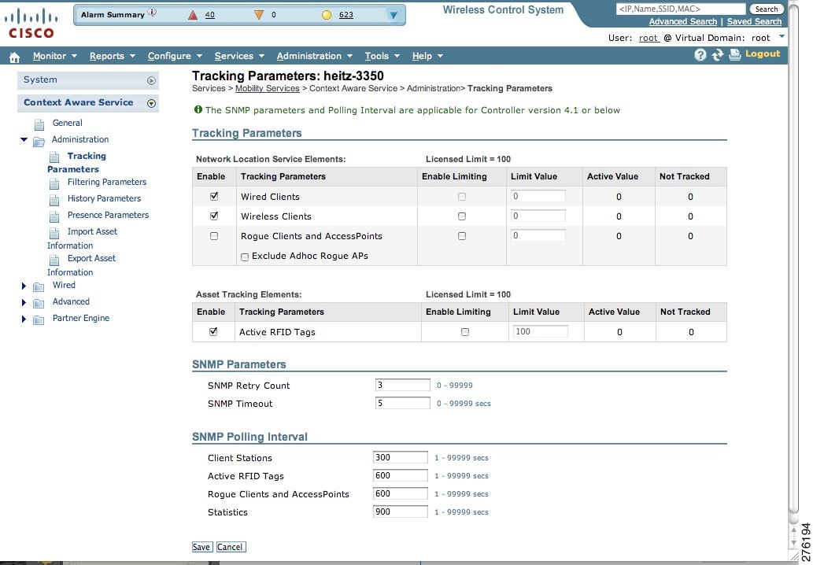Click the Export Asset Information page icon
The height and width of the screenshot is (565, 813).
pos(54,260)
